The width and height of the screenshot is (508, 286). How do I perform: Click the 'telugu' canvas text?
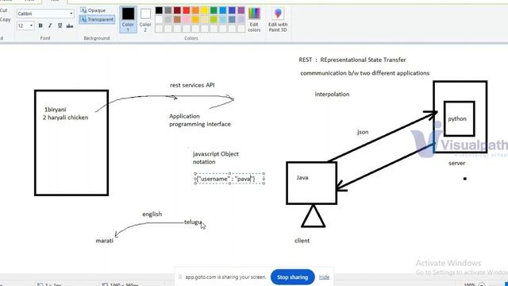click(x=193, y=222)
